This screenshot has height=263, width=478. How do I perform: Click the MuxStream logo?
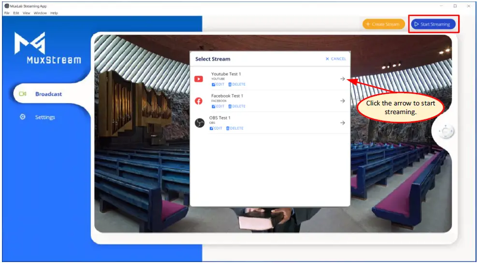pyautogui.click(x=47, y=48)
